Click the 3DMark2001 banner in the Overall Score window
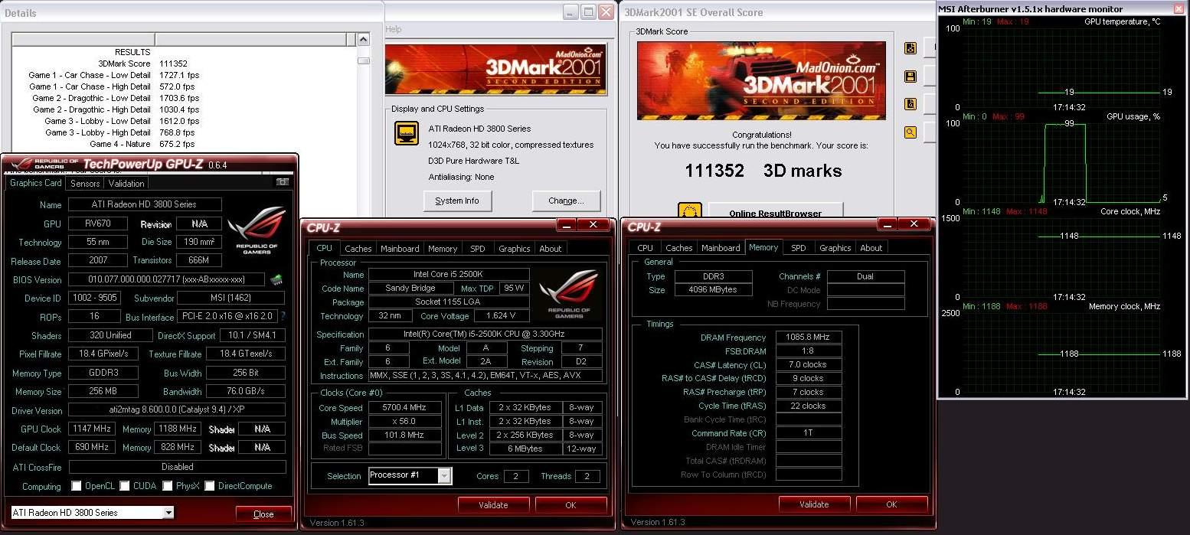The image size is (1190, 535). (761, 80)
